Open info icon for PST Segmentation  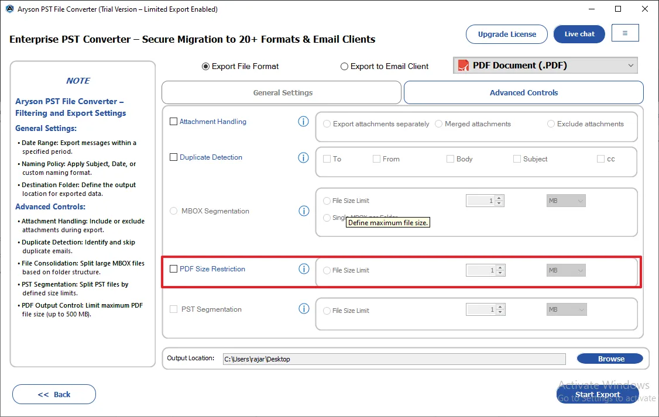coord(304,309)
